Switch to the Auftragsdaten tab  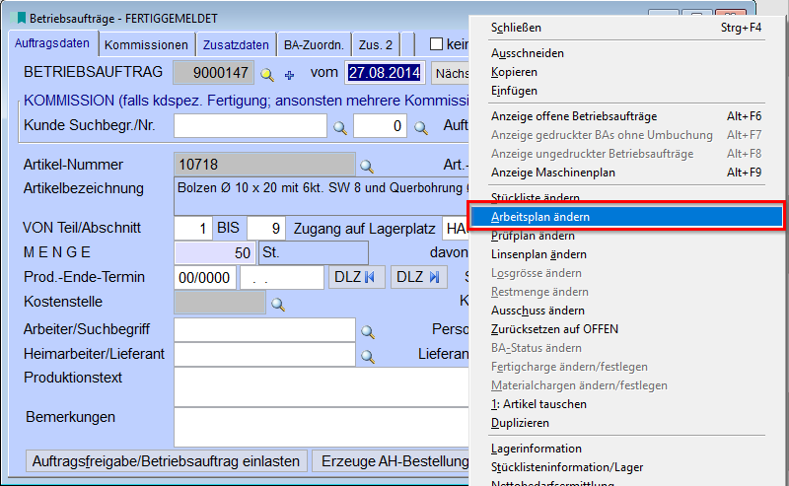tap(52, 43)
